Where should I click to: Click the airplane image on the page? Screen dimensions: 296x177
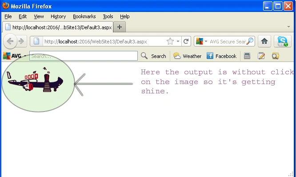(x=35, y=81)
